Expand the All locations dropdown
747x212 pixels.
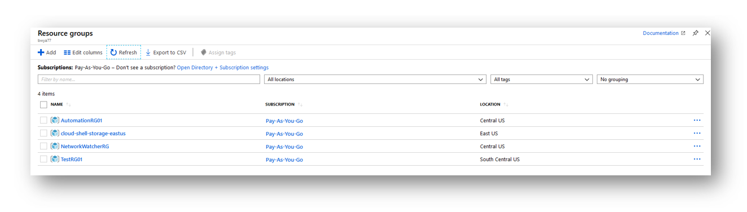(x=375, y=79)
